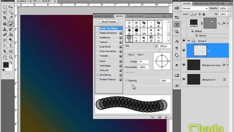The height and width of the screenshot is (132, 234).
Task: Open the Opacity slider arrow
Action: click(x=229, y=8)
